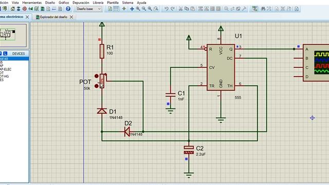329x185 pixels.
Task: Toggle the grid dots icon
Action: click(x=116, y=9)
